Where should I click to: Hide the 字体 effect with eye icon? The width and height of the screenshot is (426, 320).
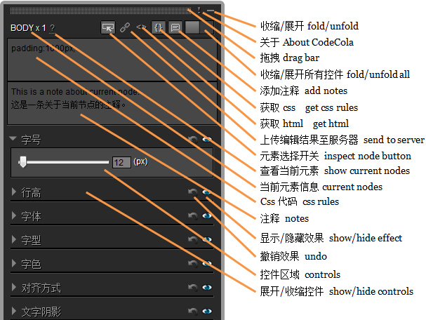pos(206,216)
